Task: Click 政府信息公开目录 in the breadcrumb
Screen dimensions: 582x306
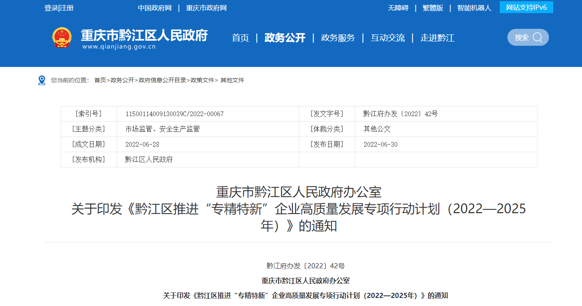Action: tap(162, 80)
